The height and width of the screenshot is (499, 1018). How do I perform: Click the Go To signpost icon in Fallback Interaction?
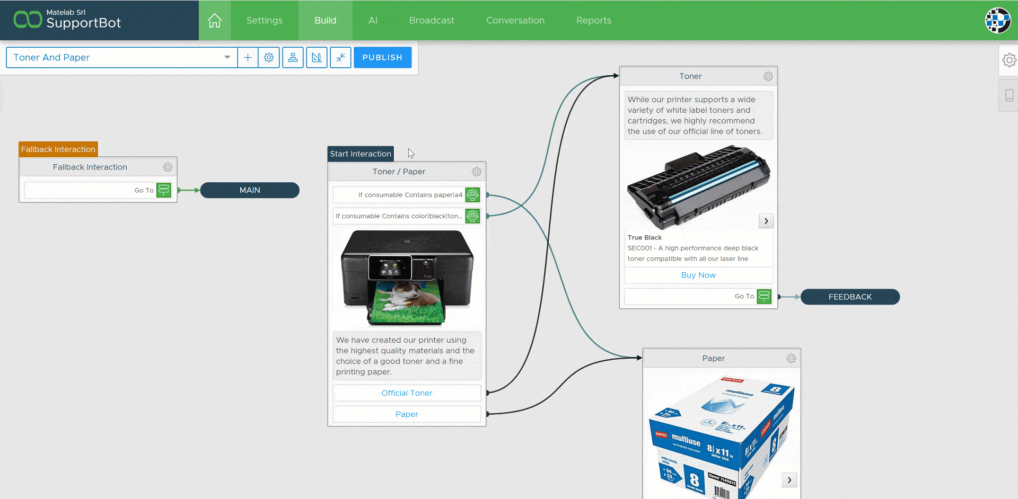[164, 190]
